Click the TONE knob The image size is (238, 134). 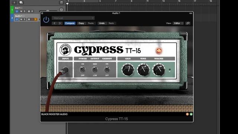pos(143,70)
